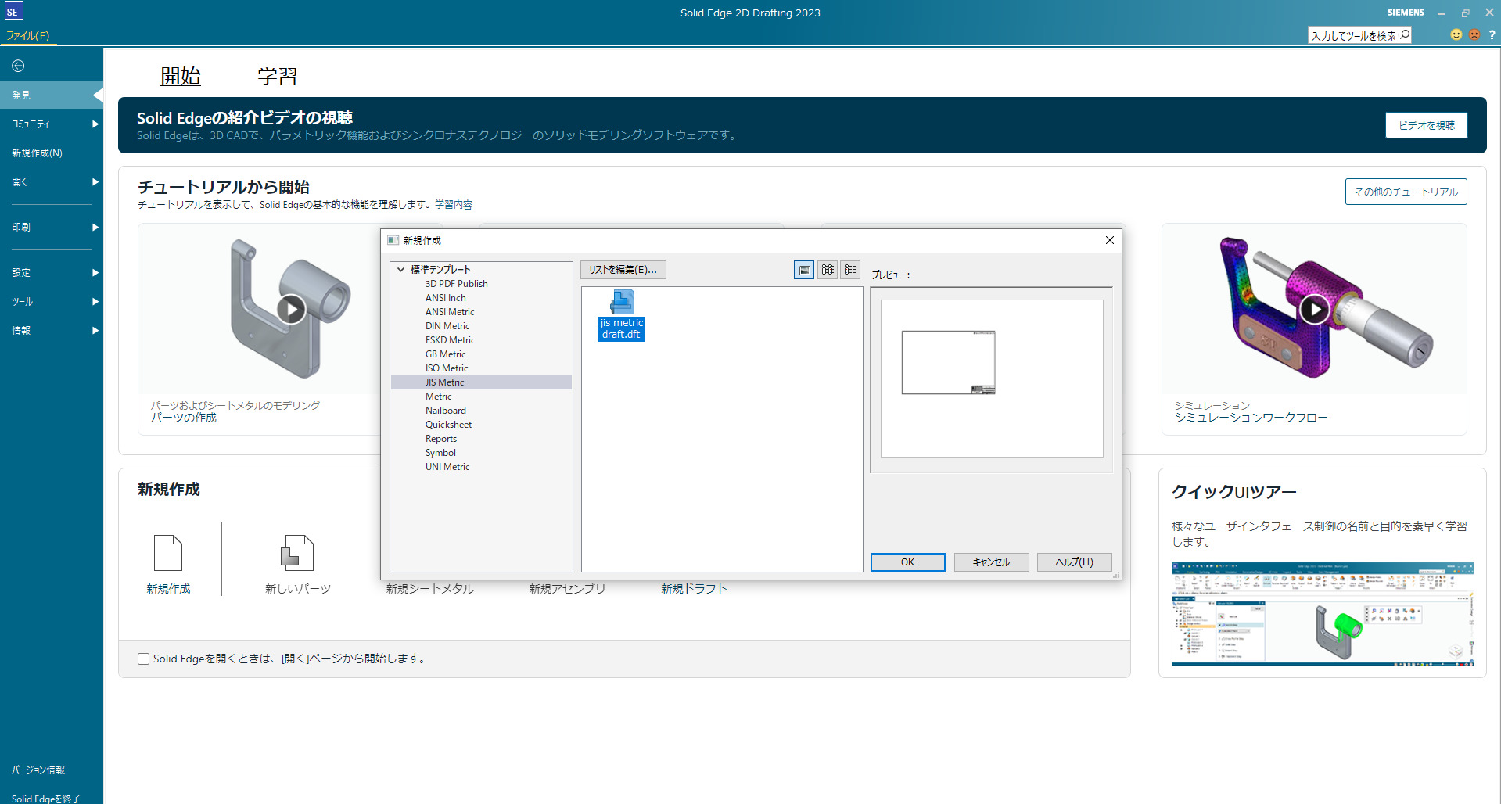The height and width of the screenshot is (804, 1501).
Task: Click the search magnifier icon
Action: 1405,34
